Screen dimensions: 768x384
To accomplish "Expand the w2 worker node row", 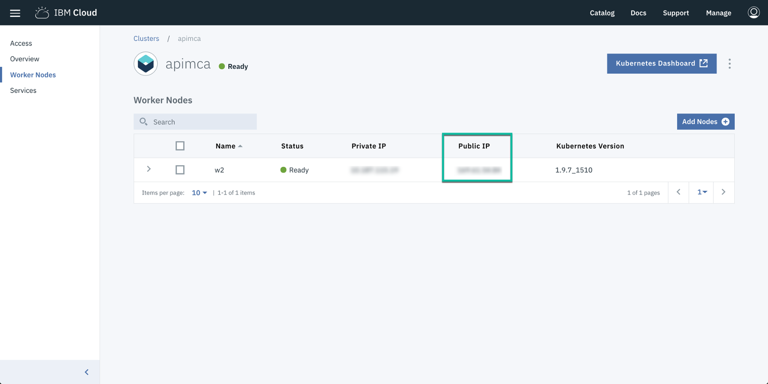I will coord(149,169).
